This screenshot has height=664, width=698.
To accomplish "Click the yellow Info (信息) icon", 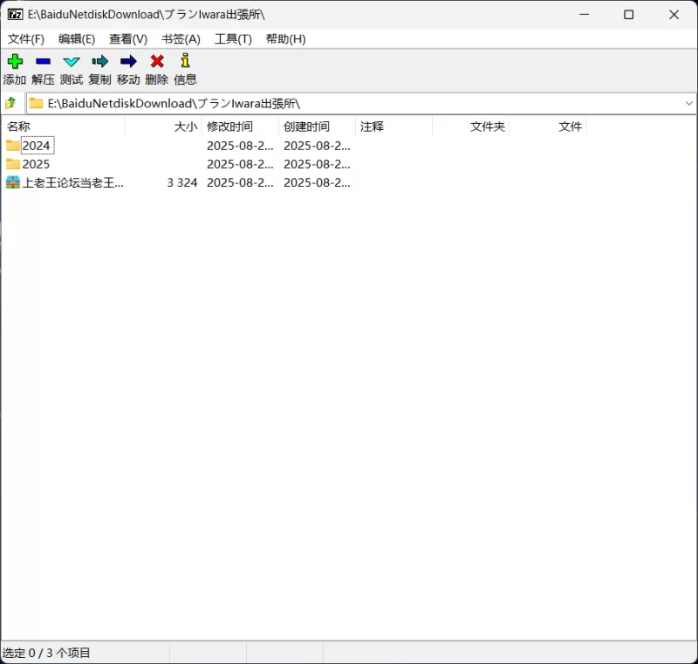I will 185,60.
